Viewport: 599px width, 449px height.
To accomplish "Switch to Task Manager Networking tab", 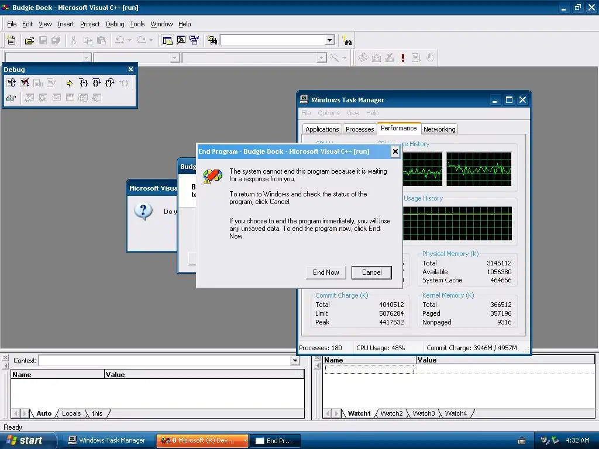I will (439, 129).
